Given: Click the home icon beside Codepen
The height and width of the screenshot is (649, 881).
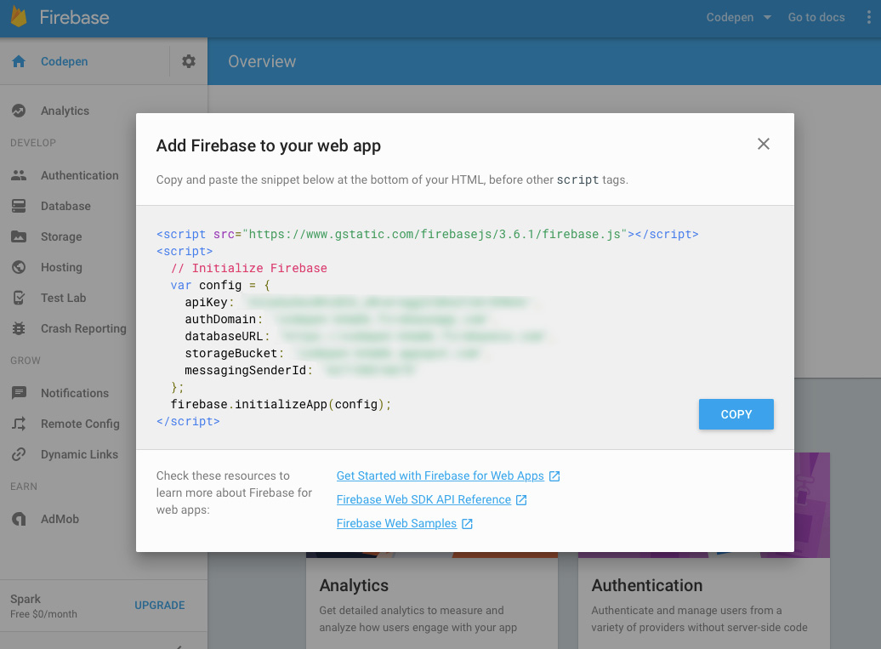Looking at the screenshot, I should tap(19, 61).
